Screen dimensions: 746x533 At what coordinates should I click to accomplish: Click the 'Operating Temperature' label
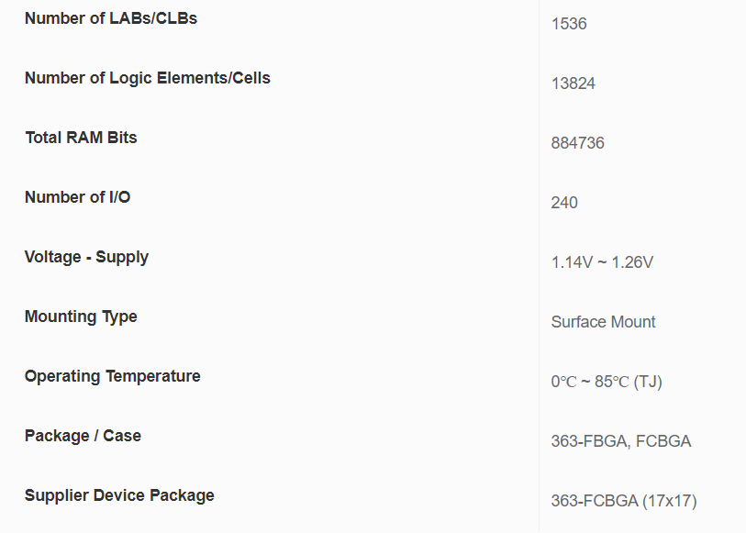(112, 376)
